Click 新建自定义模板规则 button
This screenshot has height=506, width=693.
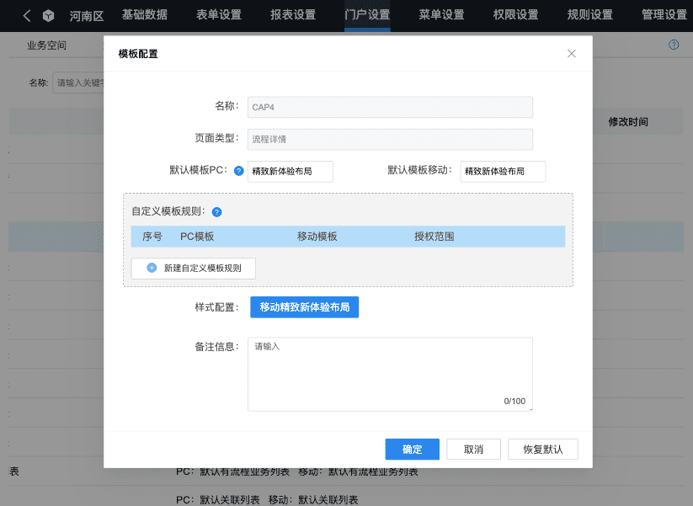click(x=193, y=269)
